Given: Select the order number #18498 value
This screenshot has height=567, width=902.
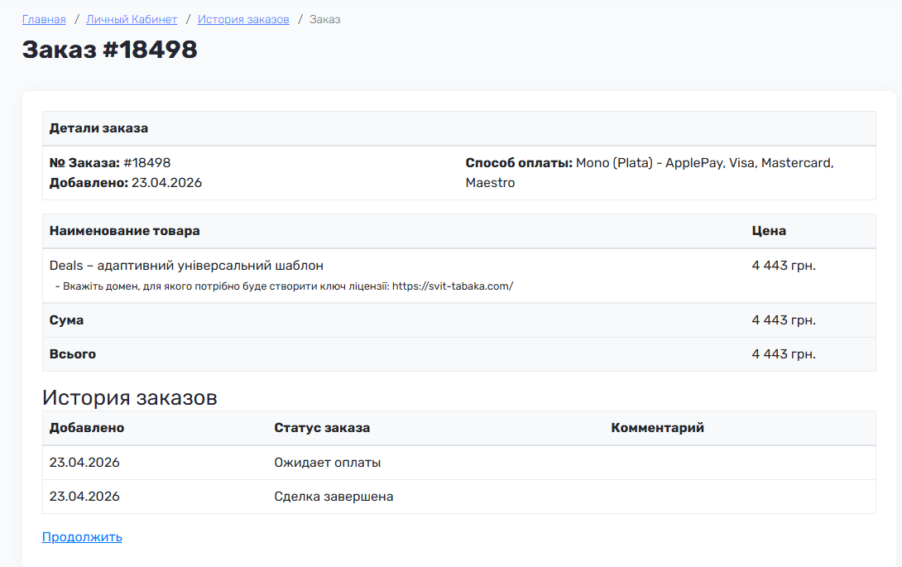Looking at the screenshot, I should [x=147, y=163].
